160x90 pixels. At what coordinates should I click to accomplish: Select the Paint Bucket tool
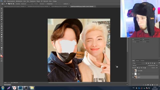pyautogui.click(x=1, y=32)
